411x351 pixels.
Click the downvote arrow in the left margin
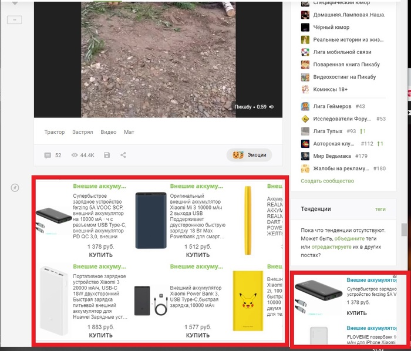click(15, 3)
